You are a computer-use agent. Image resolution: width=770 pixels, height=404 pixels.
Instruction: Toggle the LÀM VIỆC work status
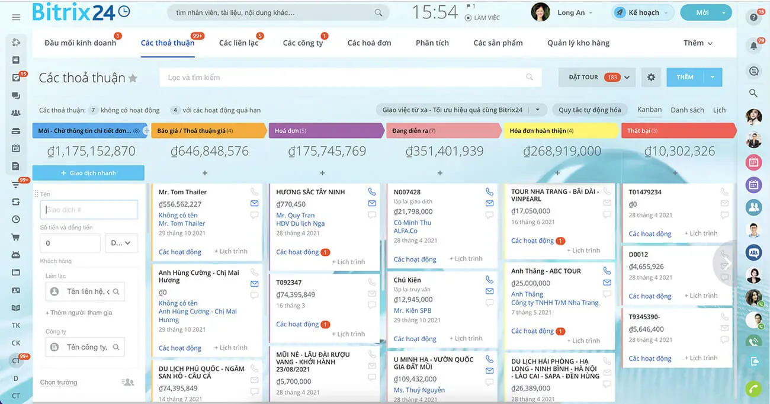(483, 18)
